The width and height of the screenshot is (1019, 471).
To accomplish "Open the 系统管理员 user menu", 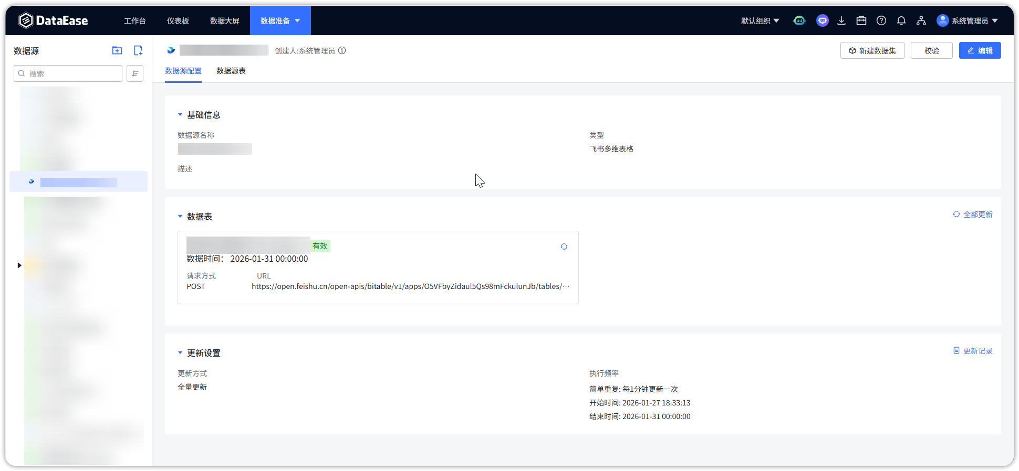I will [968, 20].
